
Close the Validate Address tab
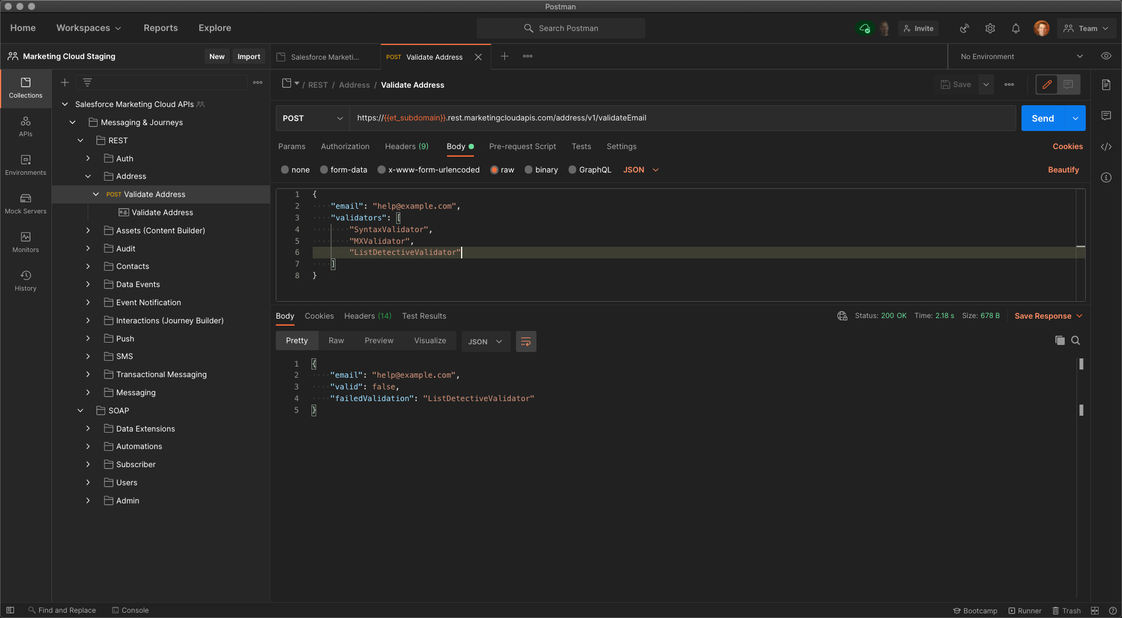coord(479,57)
